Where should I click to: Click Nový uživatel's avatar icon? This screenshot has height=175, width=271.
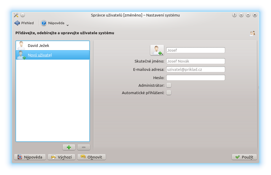pos(22,55)
